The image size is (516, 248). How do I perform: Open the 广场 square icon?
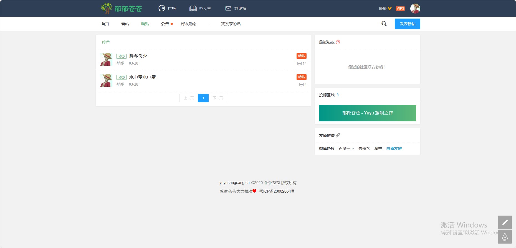pyautogui.click(x=161, y=8)
